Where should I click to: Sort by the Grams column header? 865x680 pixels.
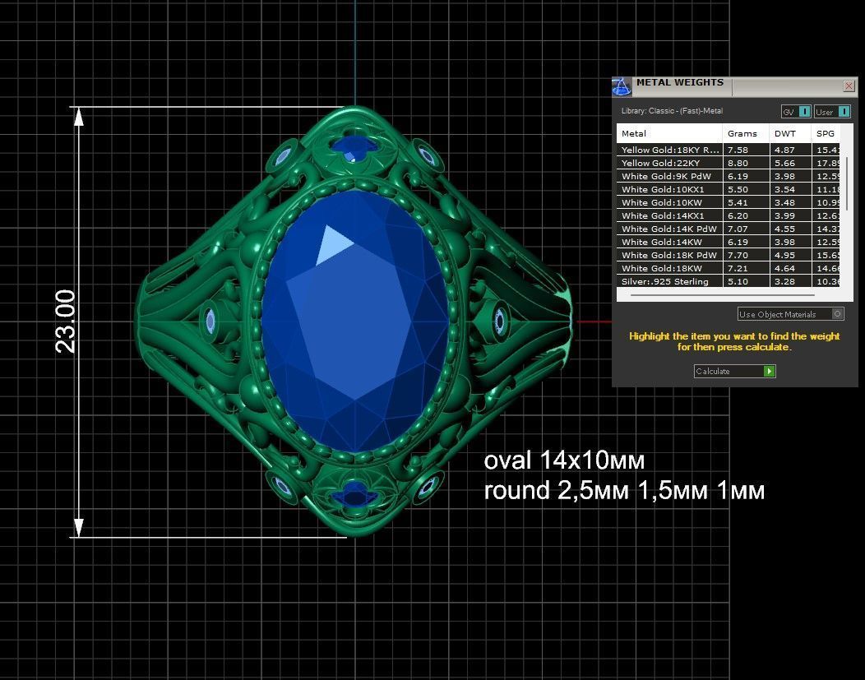click(x=746, y=133)
